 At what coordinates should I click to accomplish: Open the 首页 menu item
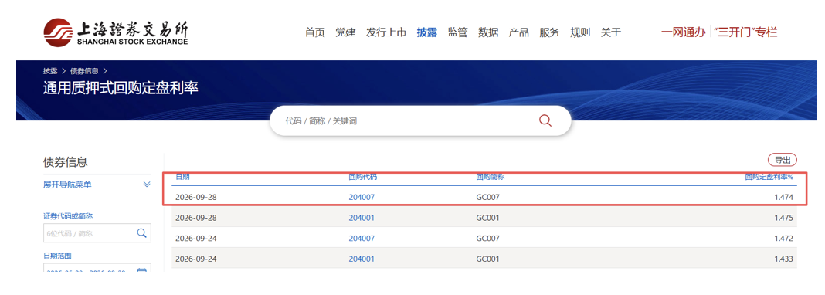315,32
